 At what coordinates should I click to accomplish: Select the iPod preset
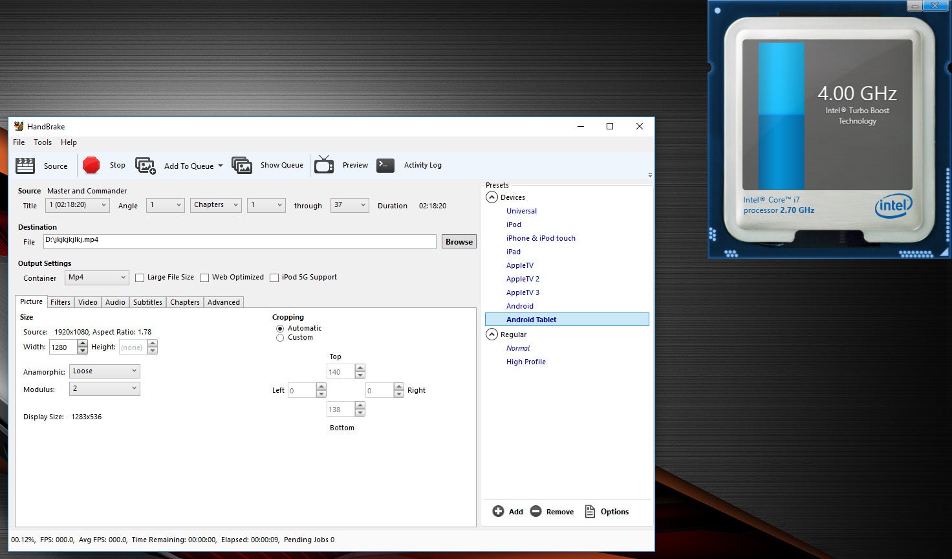(x=514, y=225)
